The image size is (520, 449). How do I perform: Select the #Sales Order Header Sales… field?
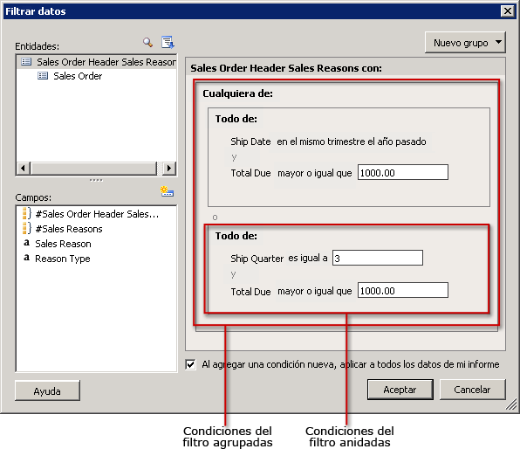point(97,214)
